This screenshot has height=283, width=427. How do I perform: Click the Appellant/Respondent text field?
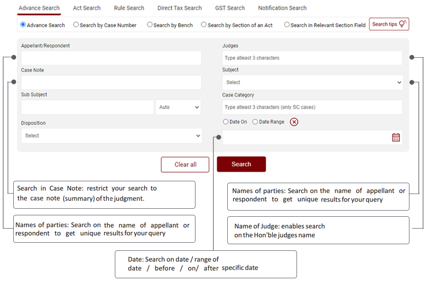tap(111, 58)
